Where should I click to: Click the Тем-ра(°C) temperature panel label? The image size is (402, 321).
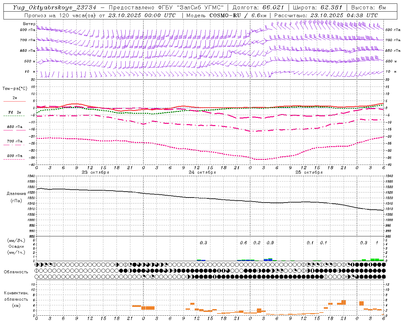point(15,89)
